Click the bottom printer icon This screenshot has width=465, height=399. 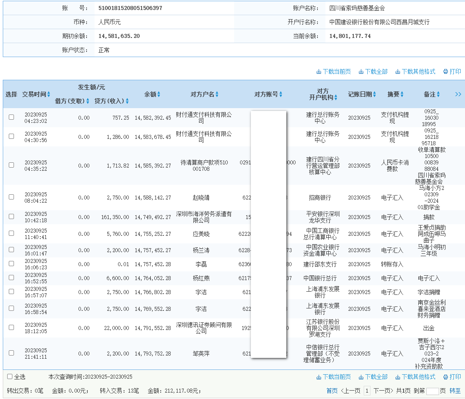pos(445,377)
